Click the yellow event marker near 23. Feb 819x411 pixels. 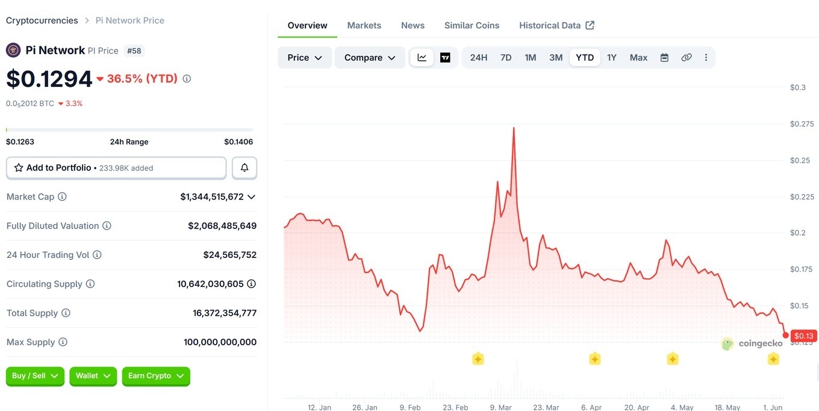[478, 359]
